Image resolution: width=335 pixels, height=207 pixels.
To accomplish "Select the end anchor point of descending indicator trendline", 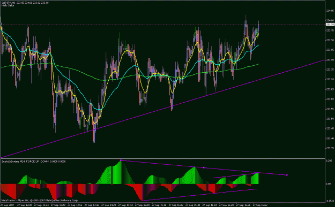I will 287,175.
